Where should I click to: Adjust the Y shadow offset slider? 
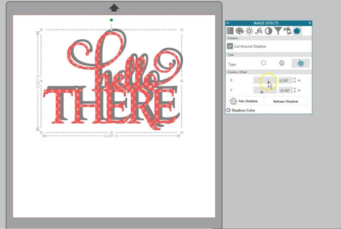click(x=265, y=90)
